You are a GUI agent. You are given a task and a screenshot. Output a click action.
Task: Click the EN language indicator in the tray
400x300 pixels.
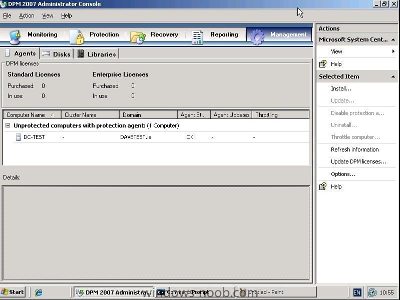coord(357,292)
